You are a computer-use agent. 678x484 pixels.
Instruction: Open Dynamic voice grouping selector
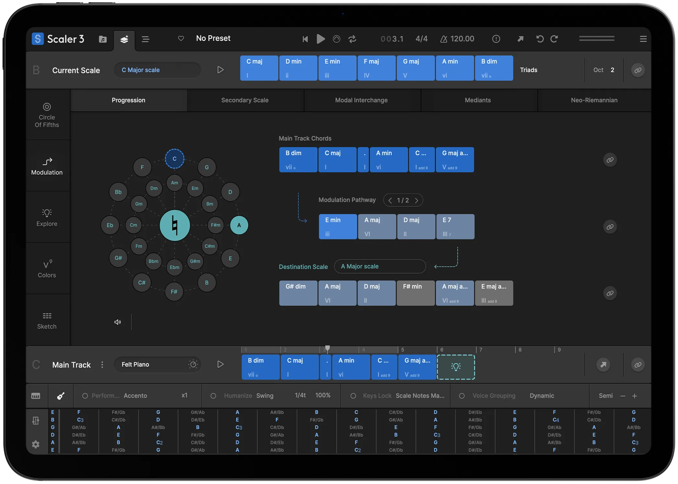(x=542, y=396)
